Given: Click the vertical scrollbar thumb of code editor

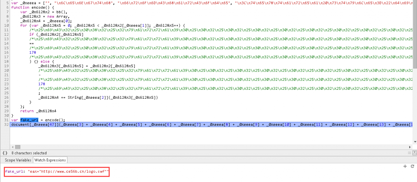Looking at the screenshot, I should pos(414,37).
